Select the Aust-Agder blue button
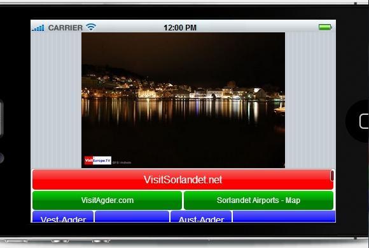369x248 pixels. 201,216
